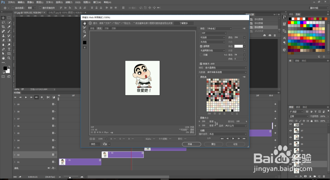Open the 显示器颜色 preview dropdown
The height and width of the screenshot is (180, 330).
click(x=226, y=68)
